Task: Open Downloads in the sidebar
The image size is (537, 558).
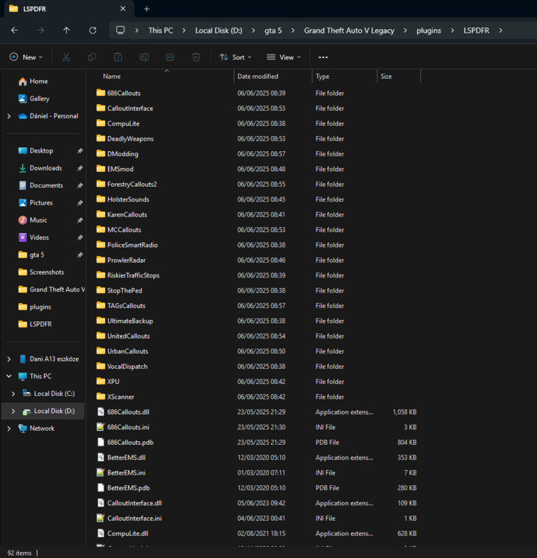Action: [x=40, y=168]
